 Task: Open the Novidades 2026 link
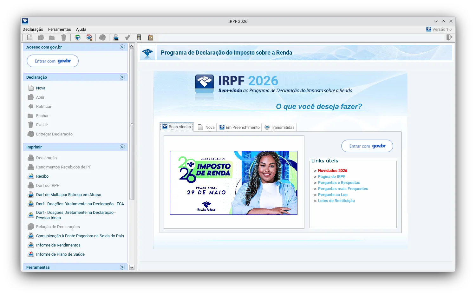[332, 171]
